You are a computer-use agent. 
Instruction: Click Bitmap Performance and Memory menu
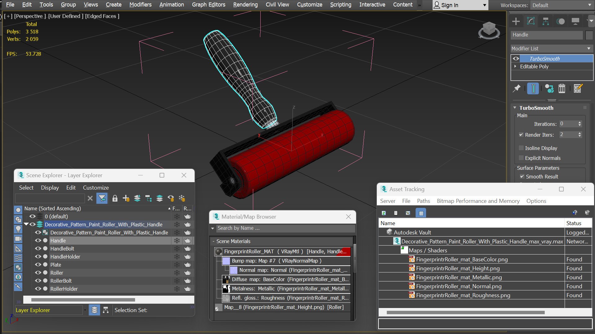478,201
